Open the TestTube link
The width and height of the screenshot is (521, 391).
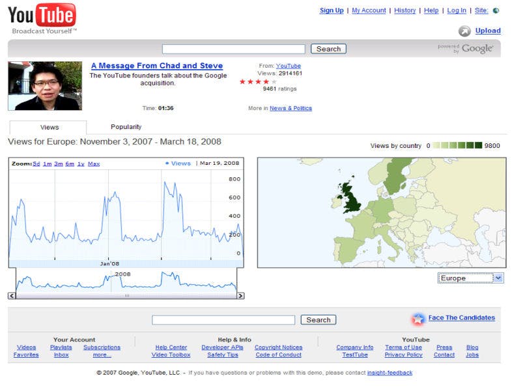coord(355,355)
